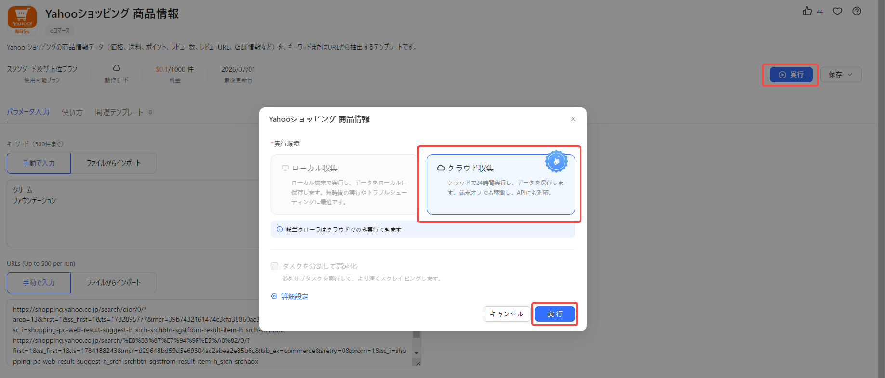Select 手動で入力 under the keyword section

(39, 163)
